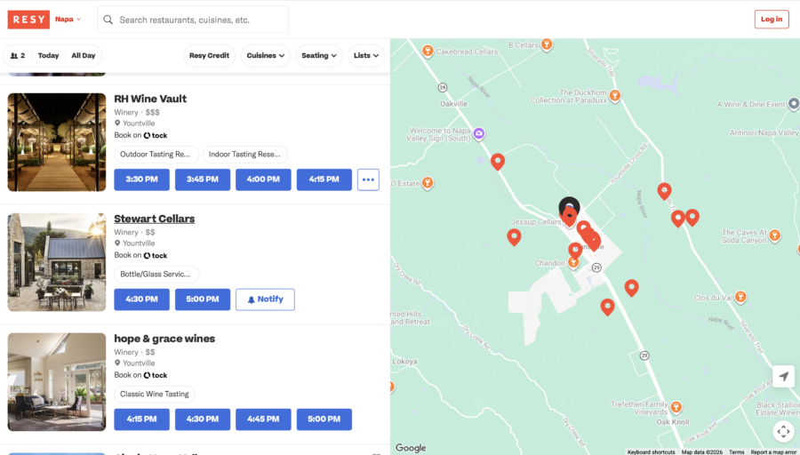The height and width of the screenshot is (455, 800).
Task: Open the Stewart Cellars listing title
Action: (154, 219)
